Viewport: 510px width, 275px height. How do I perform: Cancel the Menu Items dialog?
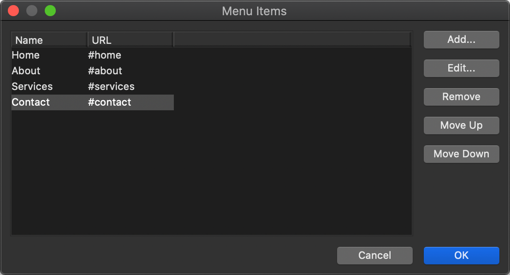pos(374,256)
